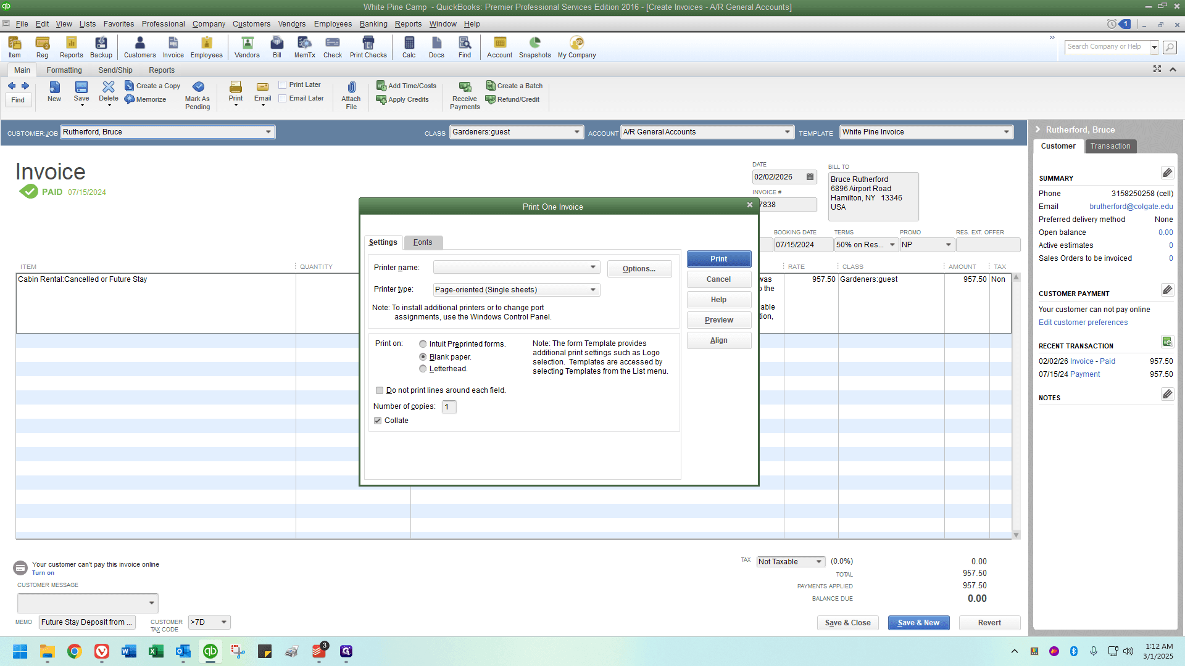This screenshot has width=1185, height=666.
Task: Click the Help button in print dialog
Action: [x=719, y=300]
